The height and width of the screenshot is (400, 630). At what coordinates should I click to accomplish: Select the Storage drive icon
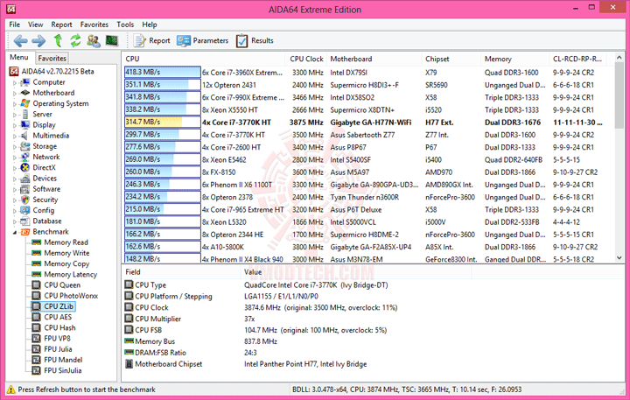click(x=25, y=146)
